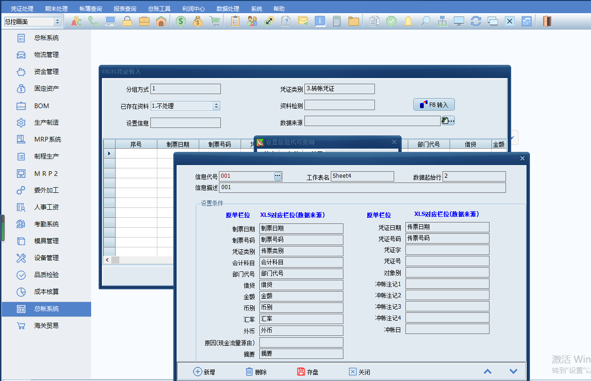Click the organization chart icon
The height and width of the screenshot is (381, 591).
(x=442, y=21)
